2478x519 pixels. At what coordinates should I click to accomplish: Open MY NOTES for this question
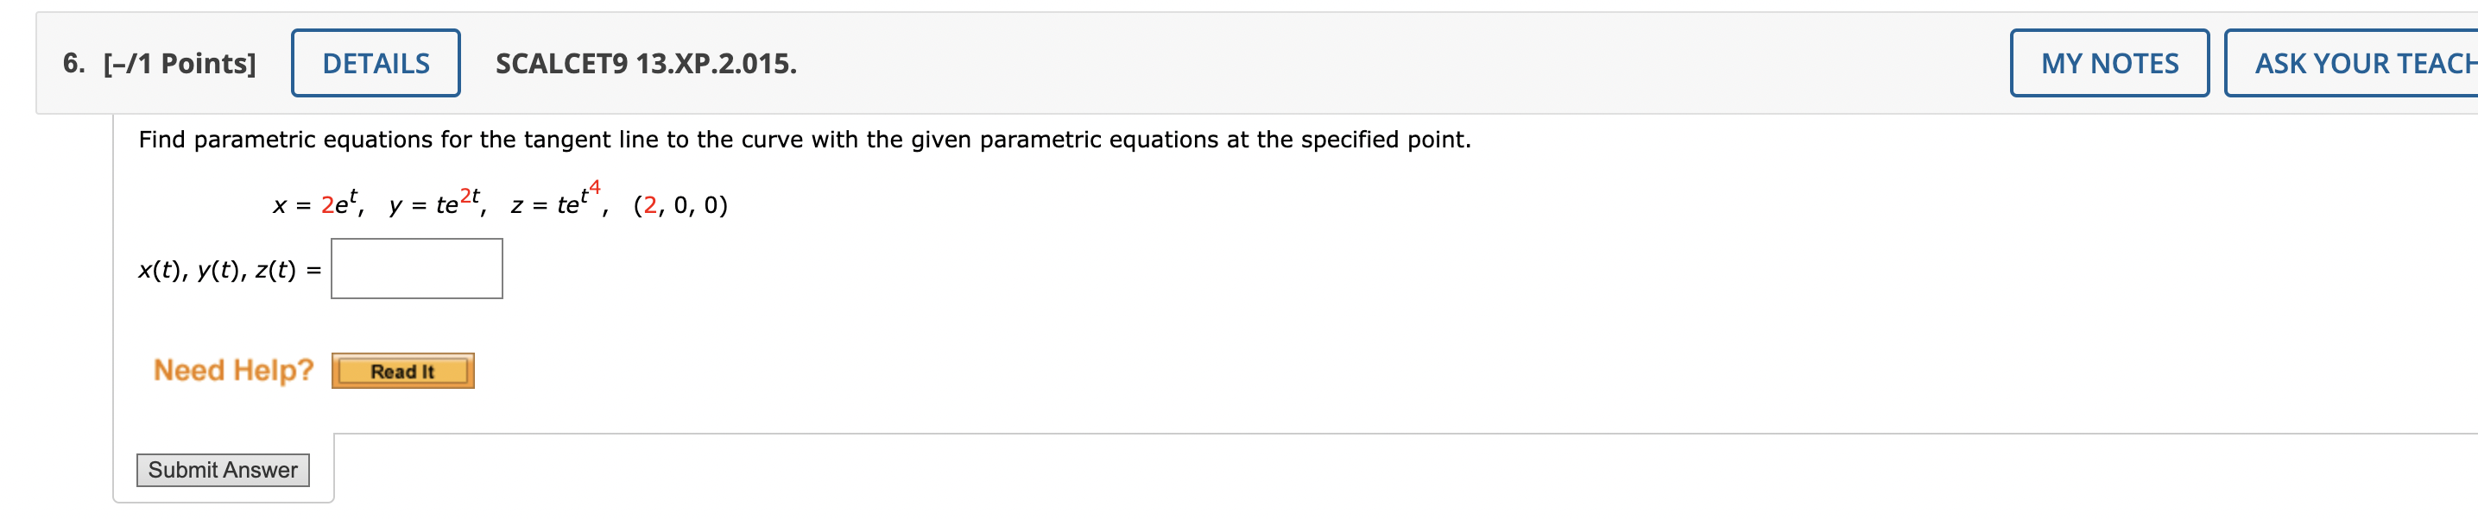tap(2109, 62)
